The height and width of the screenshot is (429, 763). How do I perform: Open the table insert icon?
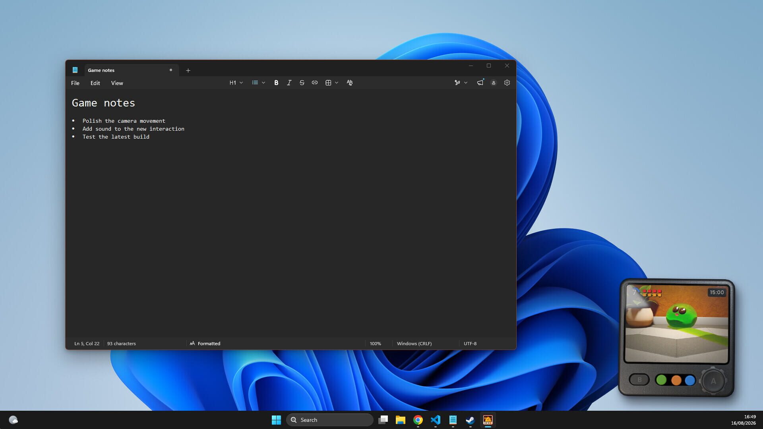pos(328,83)
